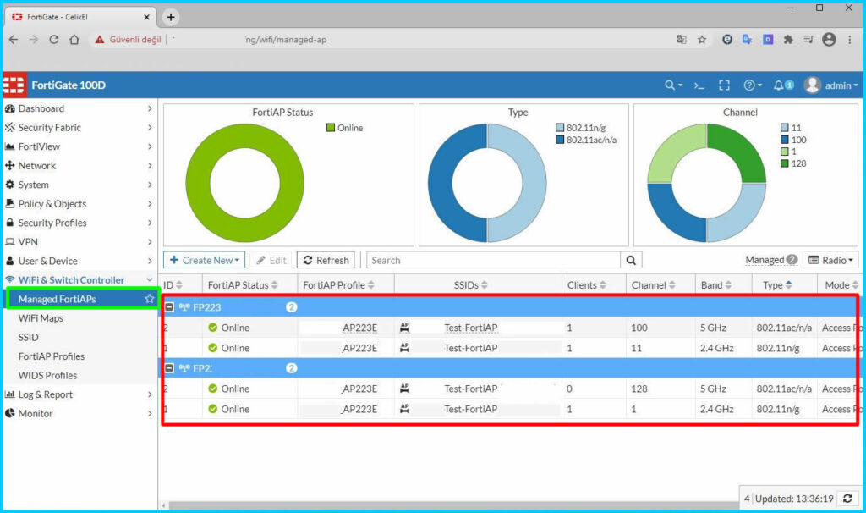The image size is (866, 513).
Task: Click the channel 11 row's 2.4 GHz band
Action: point(717,348)
